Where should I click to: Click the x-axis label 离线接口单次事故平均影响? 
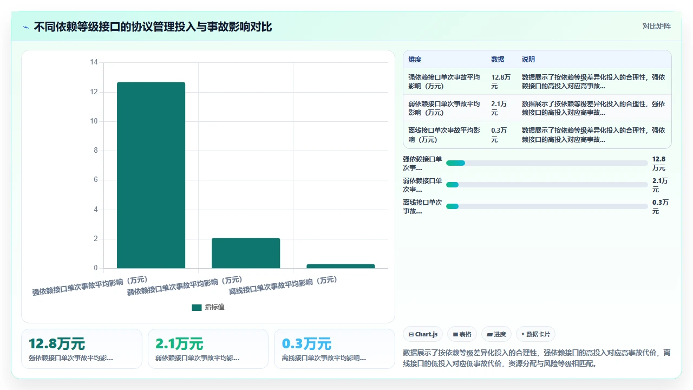pos(283,285)
